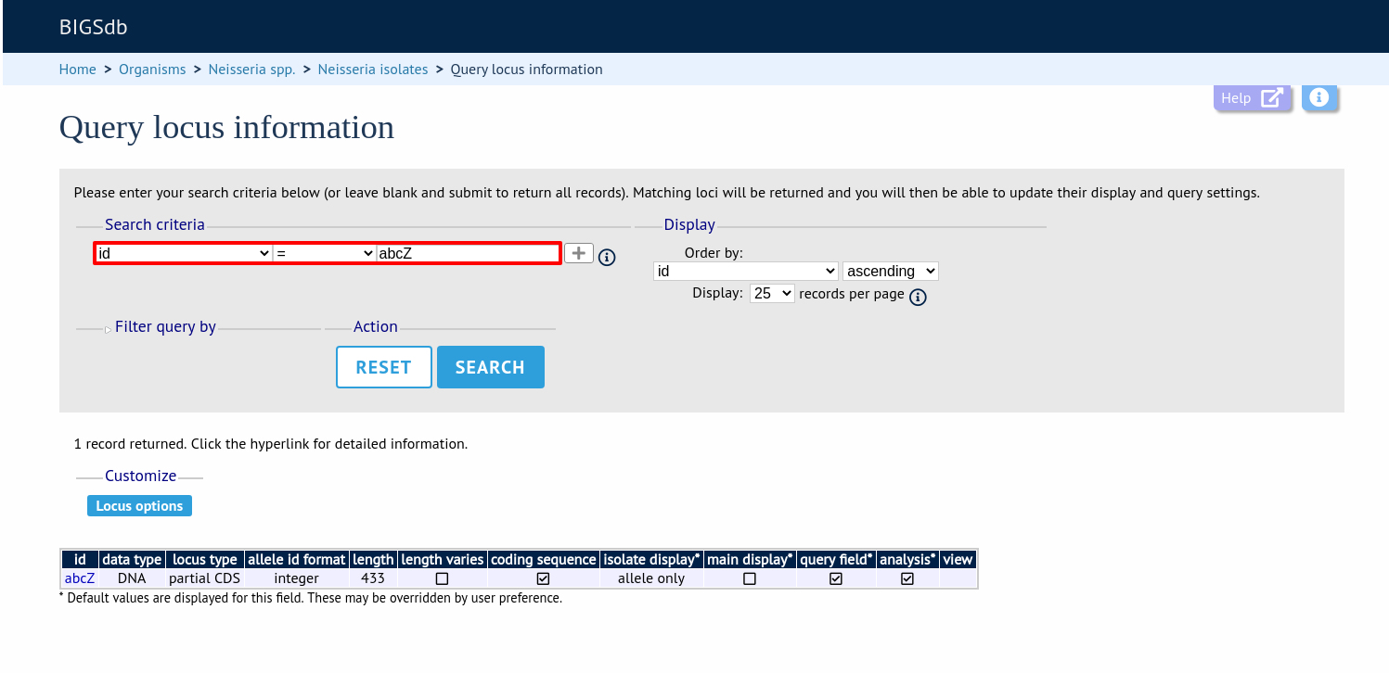Expand the Filter query by section

160,327
